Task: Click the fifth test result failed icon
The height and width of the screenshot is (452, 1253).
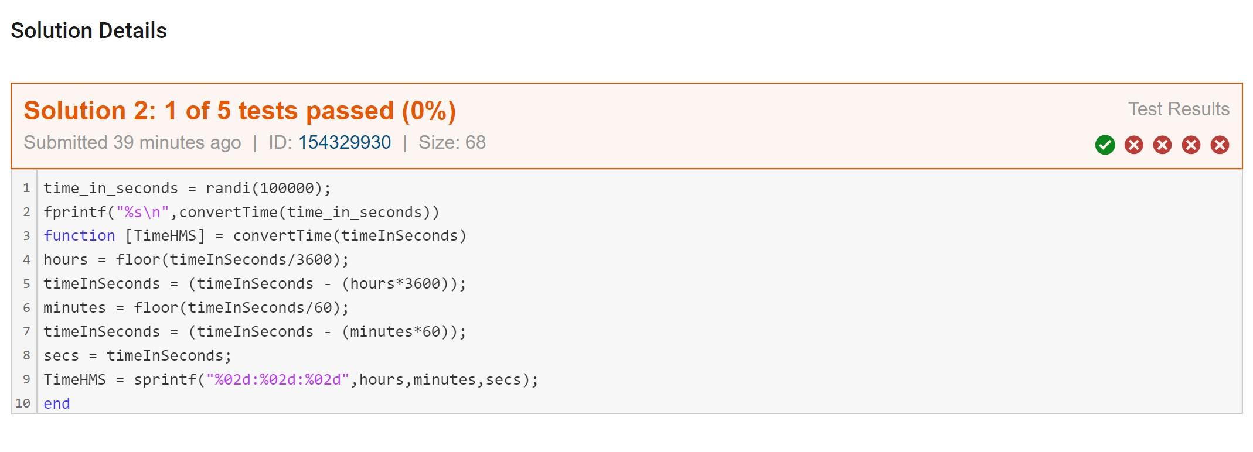Action: coord(1220,145)
